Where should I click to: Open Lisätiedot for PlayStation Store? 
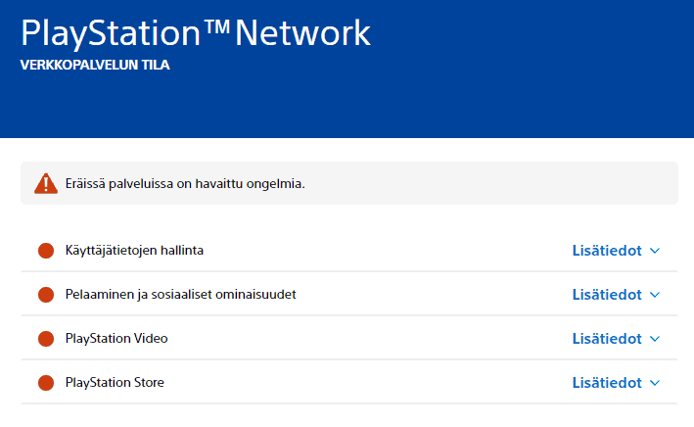tap(607, 383)
